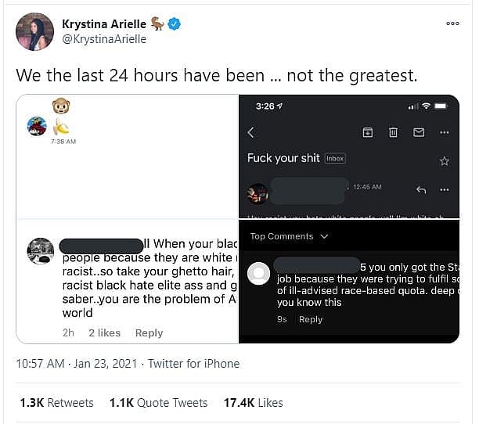View the 1.1K Quote Tweets
479x424 pixels.
158,402
